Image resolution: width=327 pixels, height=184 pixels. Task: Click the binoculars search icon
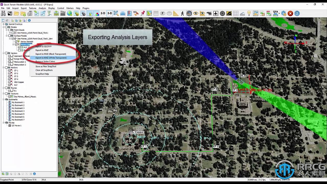tap(3, 13)
